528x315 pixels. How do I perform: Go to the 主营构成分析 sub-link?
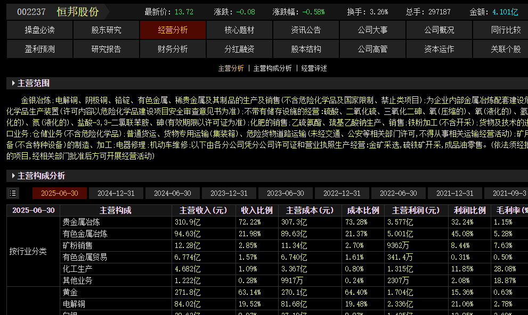(x=272, y=68)
